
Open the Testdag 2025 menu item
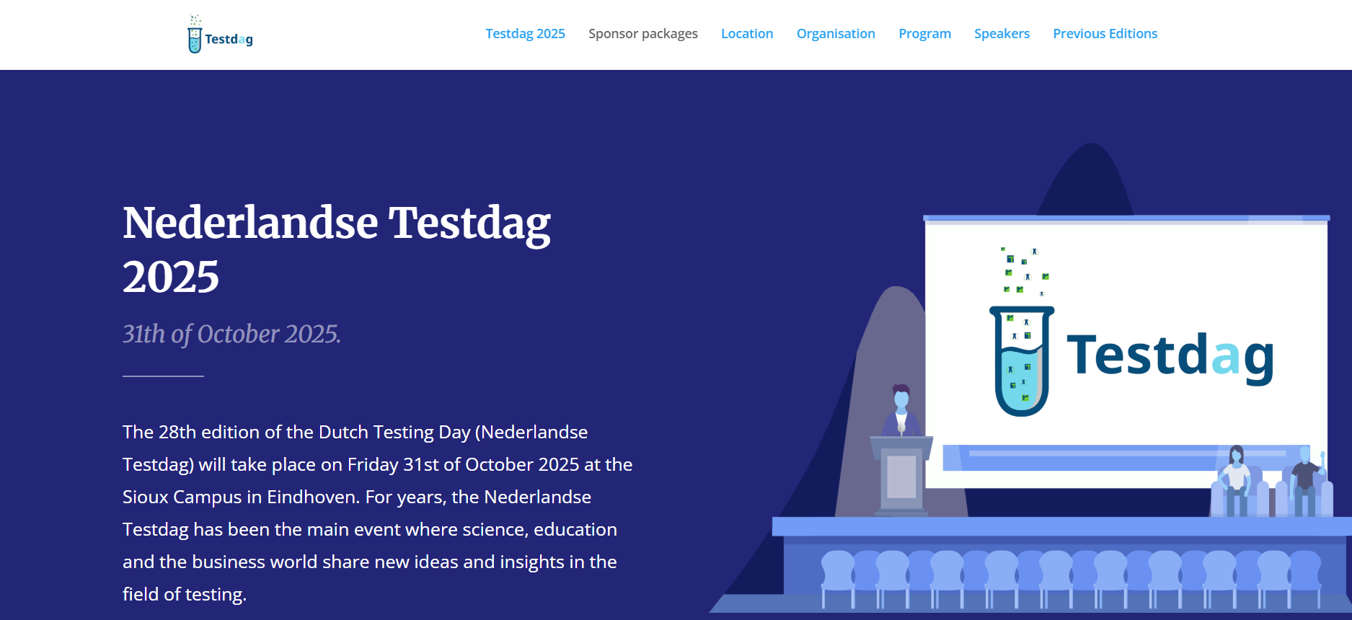click(525, 34)
